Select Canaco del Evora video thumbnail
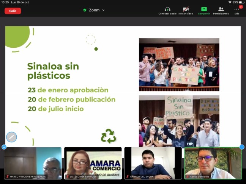This screenshot has width=246, height=184. (153, 162)
